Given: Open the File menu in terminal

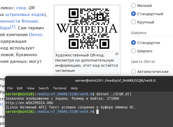Looking at the screenshot, I should click(10, 88).
